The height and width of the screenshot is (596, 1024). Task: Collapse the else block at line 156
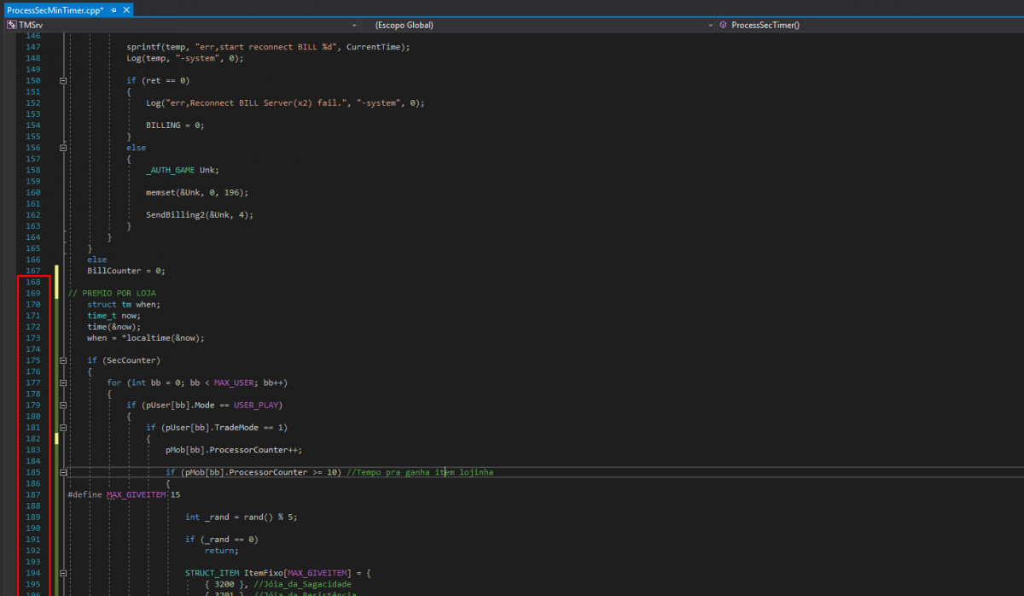coord(62,148)
